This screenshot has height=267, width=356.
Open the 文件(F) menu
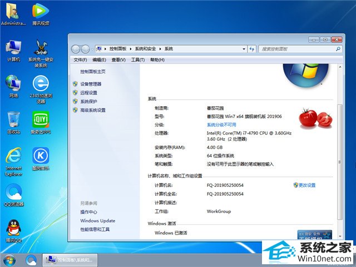point(80,60)
